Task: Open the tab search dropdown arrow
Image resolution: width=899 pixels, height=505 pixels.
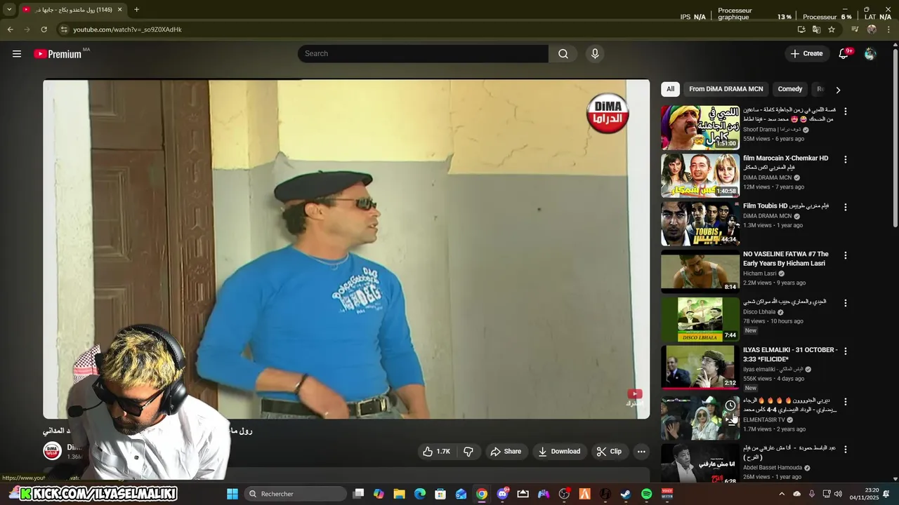Action: (9, 10)
